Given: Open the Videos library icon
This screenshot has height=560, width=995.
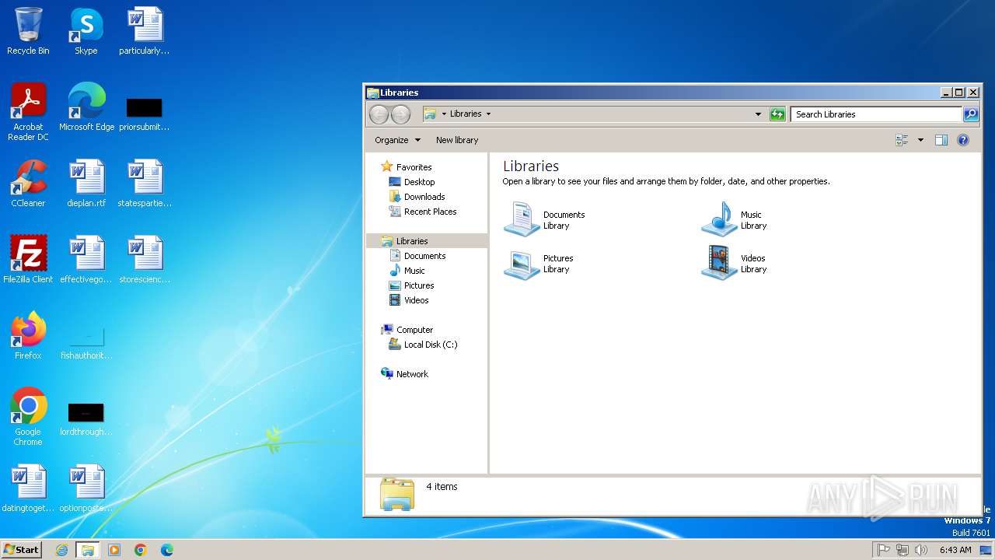Looking at the screenshot, I should click(x=719, y=264).
